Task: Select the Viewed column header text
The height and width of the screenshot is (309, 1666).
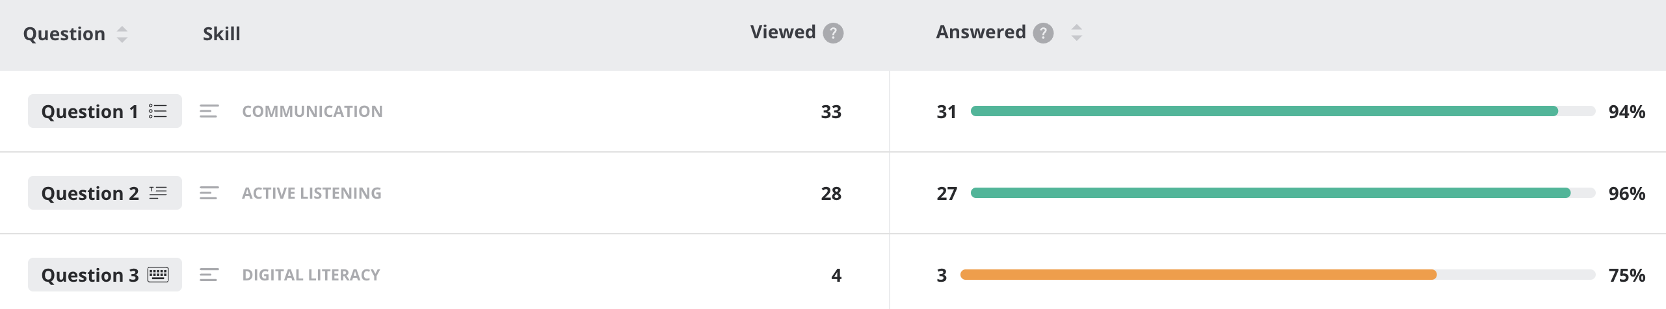Action: coord(783,32)
